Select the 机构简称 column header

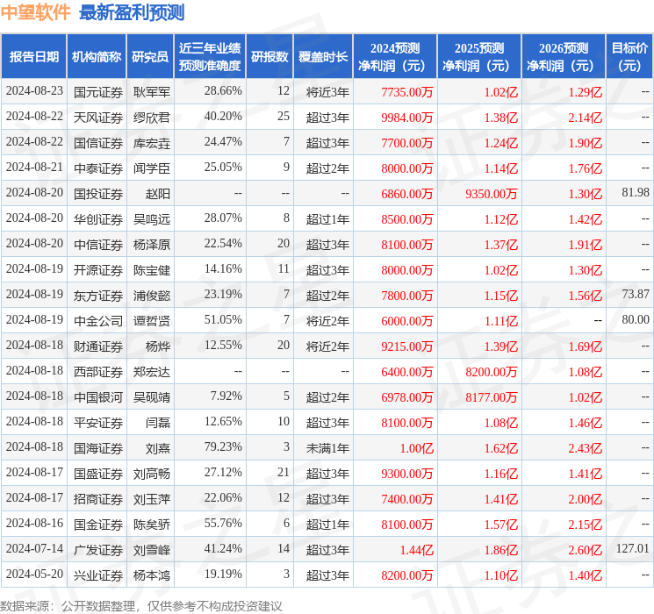[x=97, y=57]
